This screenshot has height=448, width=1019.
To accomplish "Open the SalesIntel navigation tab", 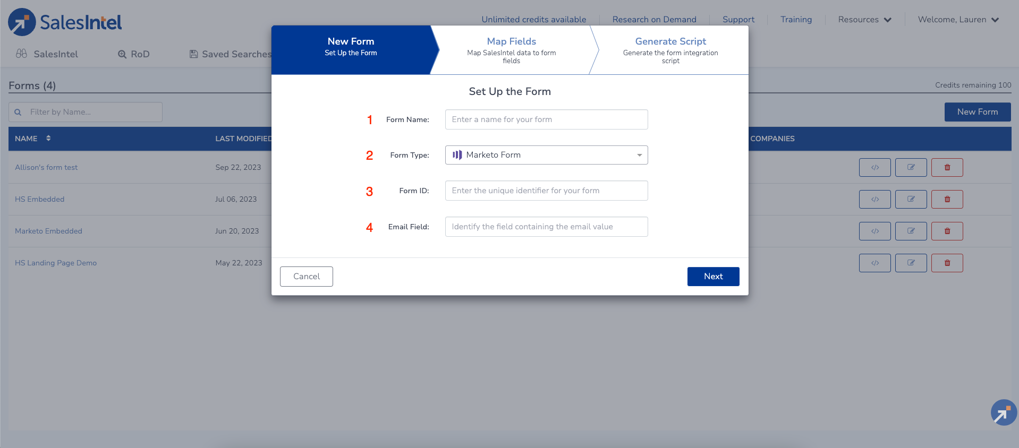I will (x=47, y=54).
